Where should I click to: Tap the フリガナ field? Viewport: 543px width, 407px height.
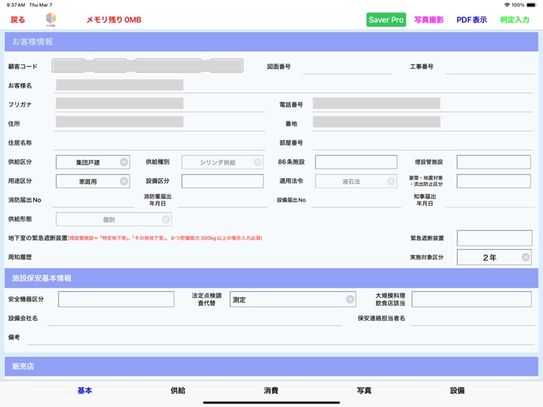point(160,104)
